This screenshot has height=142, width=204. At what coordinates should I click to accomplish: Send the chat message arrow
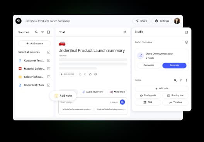(x=122, y=102)
